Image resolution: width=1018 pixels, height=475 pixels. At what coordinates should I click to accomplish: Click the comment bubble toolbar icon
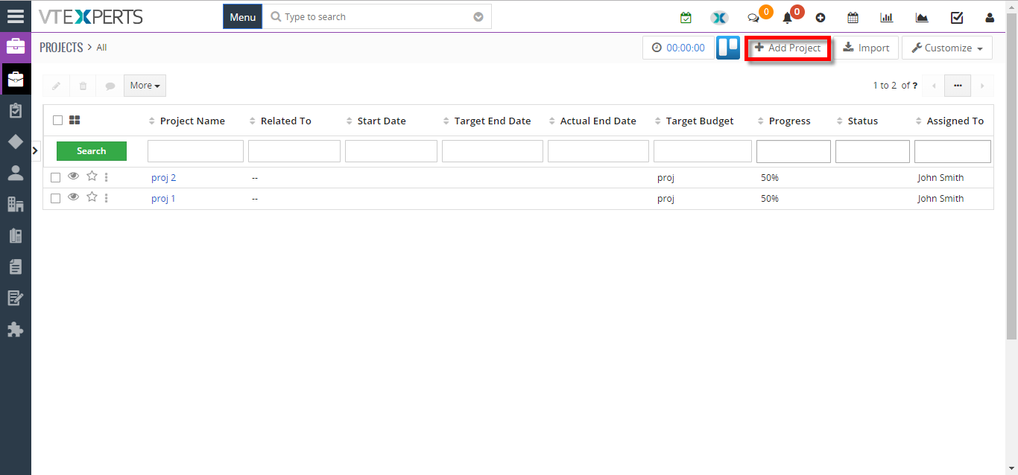(110, 86)
